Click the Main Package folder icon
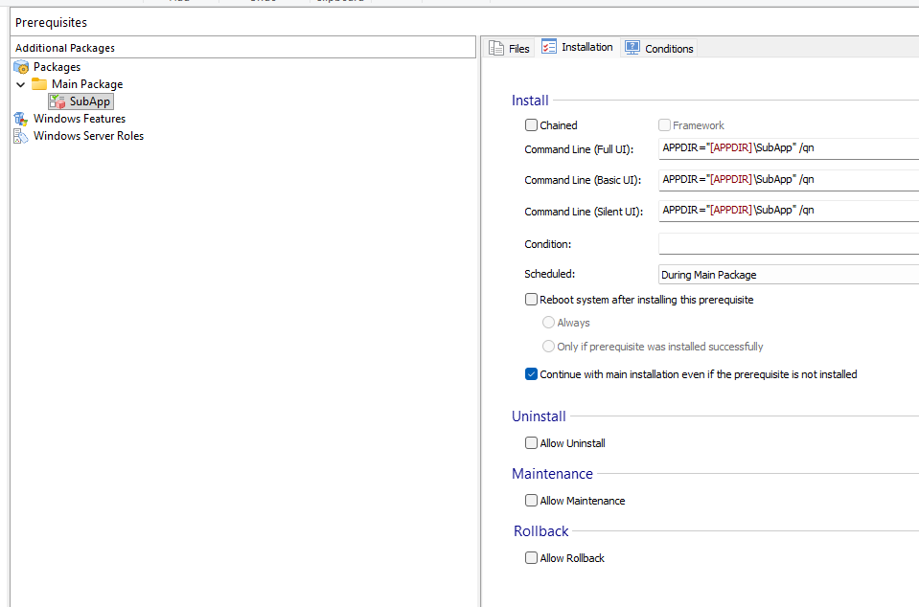This screenshot has height=607, width=919. click(39, 84)
